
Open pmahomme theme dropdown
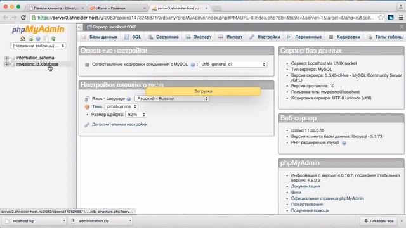point(121,106)
